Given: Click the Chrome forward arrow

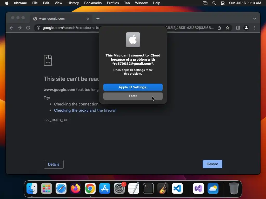Looking at the screenshot, I should 20,28.
